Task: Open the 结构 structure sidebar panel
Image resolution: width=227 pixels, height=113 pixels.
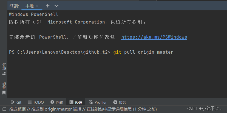Action: click(x=4, y=69)
